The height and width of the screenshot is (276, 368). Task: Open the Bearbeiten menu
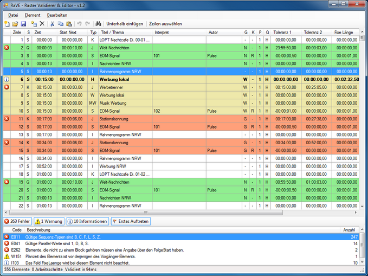[x=57, y=15]
